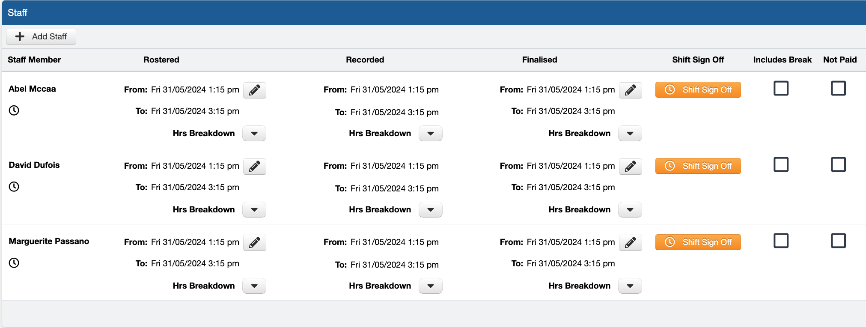Open the clock icon under Abel Mccaa
866x328 pixels.
pyautogui.click(x=14, y=110)
